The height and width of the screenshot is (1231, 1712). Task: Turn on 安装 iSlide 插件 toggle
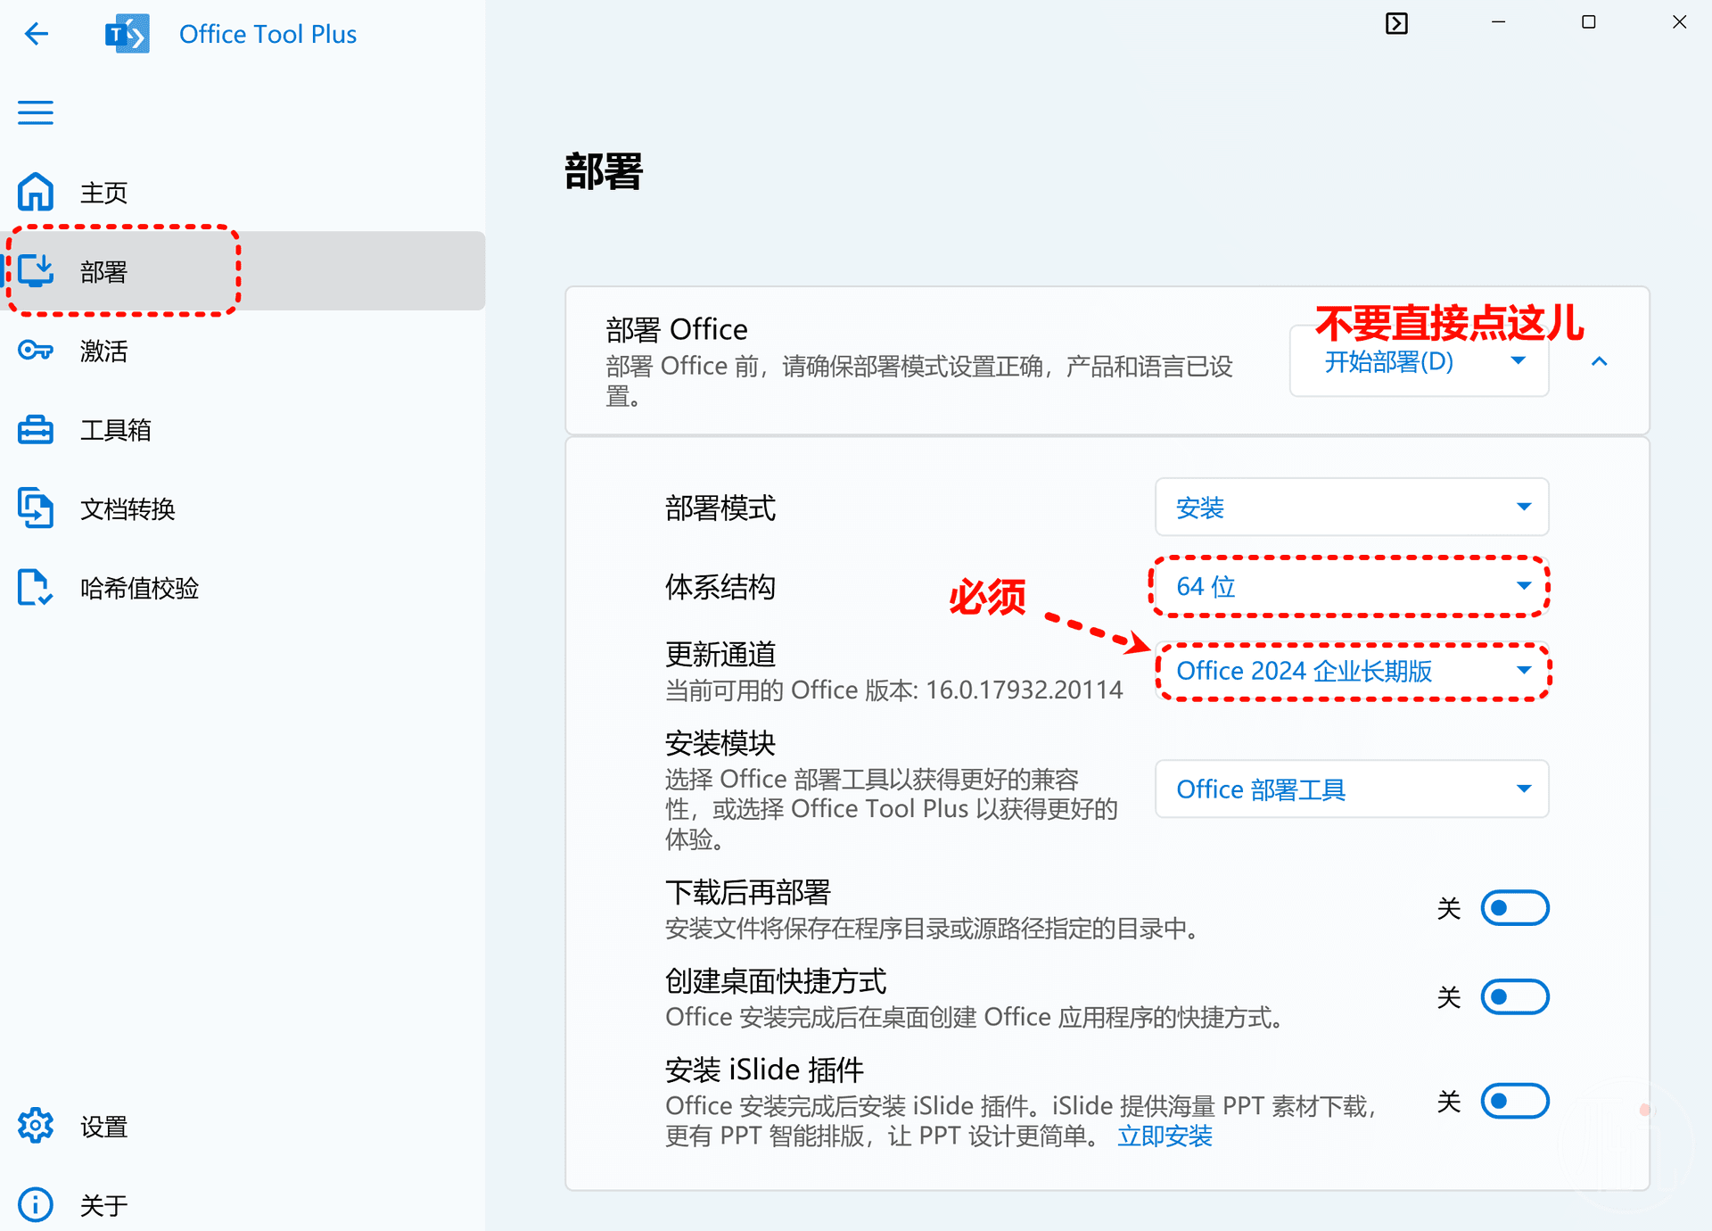pos(1514,1101)
